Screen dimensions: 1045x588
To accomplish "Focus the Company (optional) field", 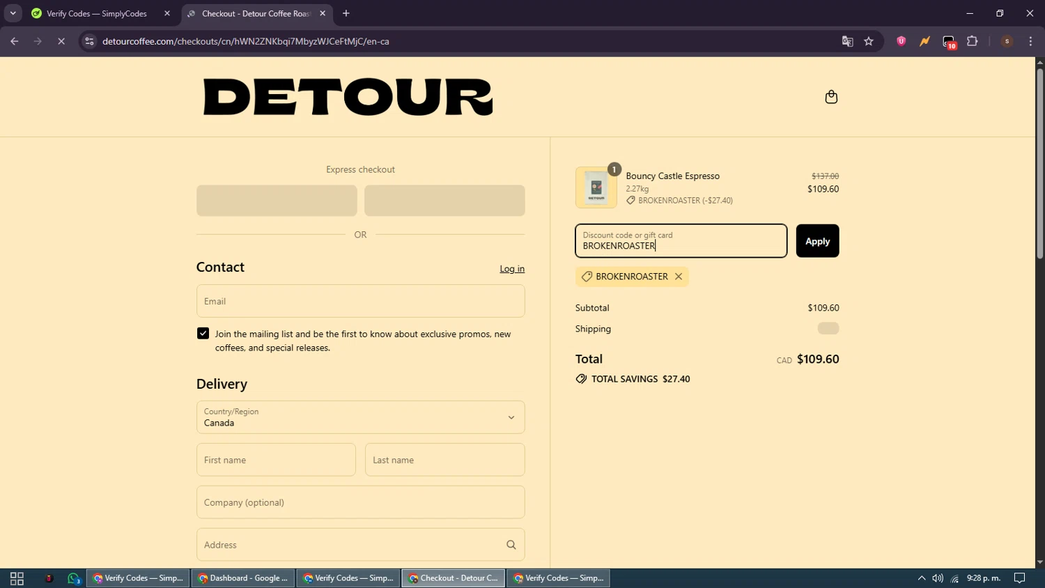I will coord(360,502).
